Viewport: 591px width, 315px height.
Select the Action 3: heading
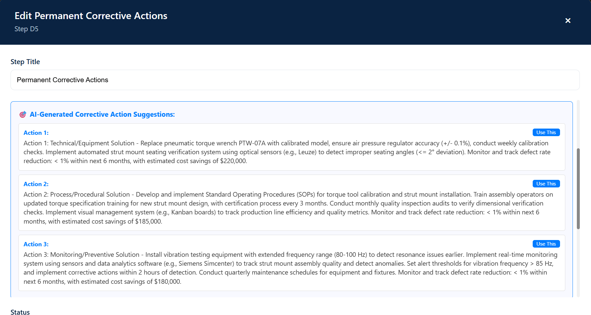pyautogui.click(x=36, y=244)
